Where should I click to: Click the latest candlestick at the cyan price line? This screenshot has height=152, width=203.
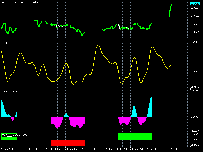pos(171,5)
